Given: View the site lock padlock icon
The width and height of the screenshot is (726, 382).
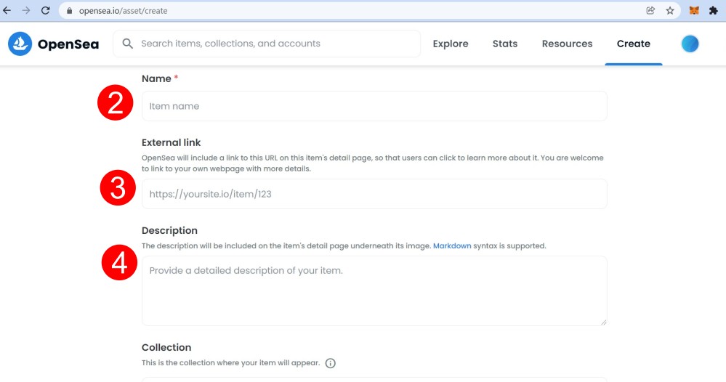Looking at the screenshot, I should click(70, 11).
